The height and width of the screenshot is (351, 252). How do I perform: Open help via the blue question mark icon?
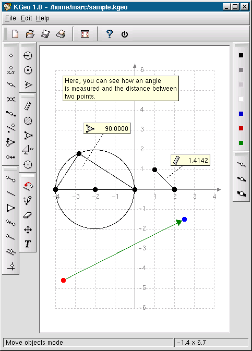110,34
